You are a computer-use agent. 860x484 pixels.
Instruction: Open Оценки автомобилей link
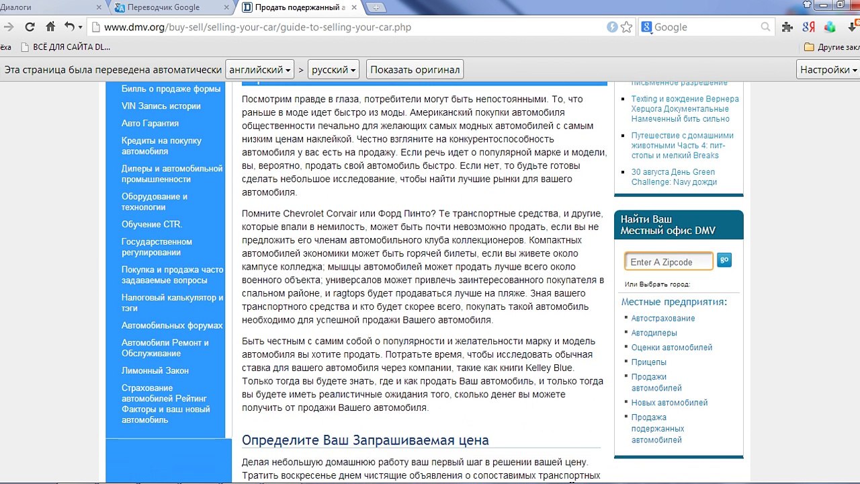[x=671, y=348]
